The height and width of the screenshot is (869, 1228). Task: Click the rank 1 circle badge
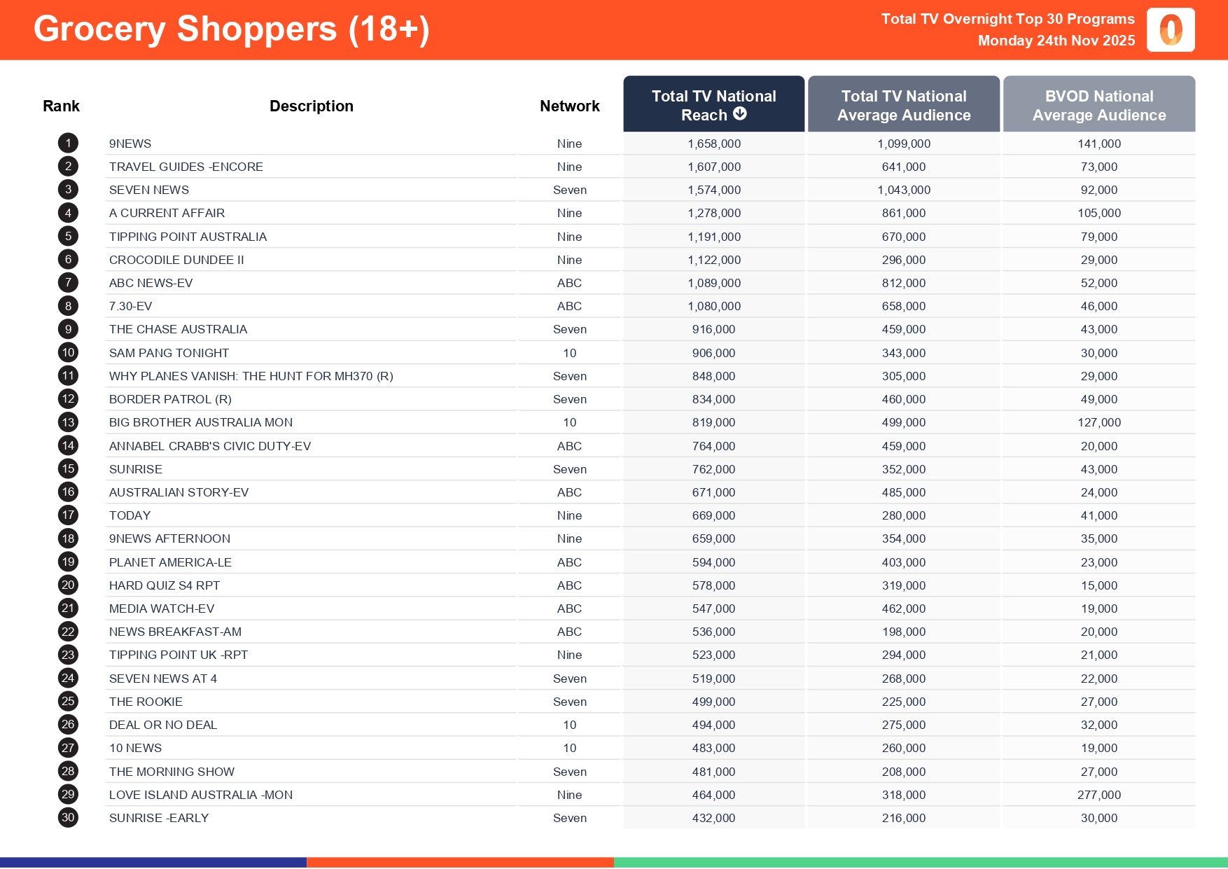(x=68, y=144)
